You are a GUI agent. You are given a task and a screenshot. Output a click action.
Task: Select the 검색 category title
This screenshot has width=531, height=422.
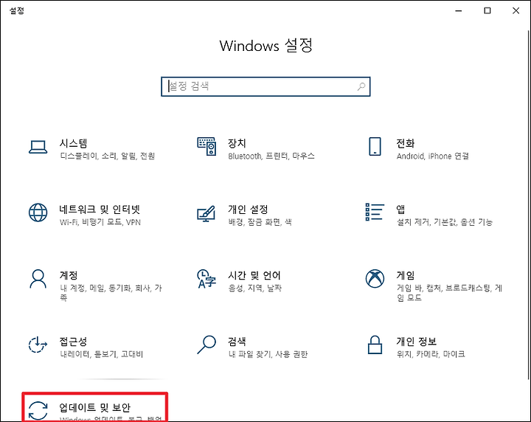237,341
